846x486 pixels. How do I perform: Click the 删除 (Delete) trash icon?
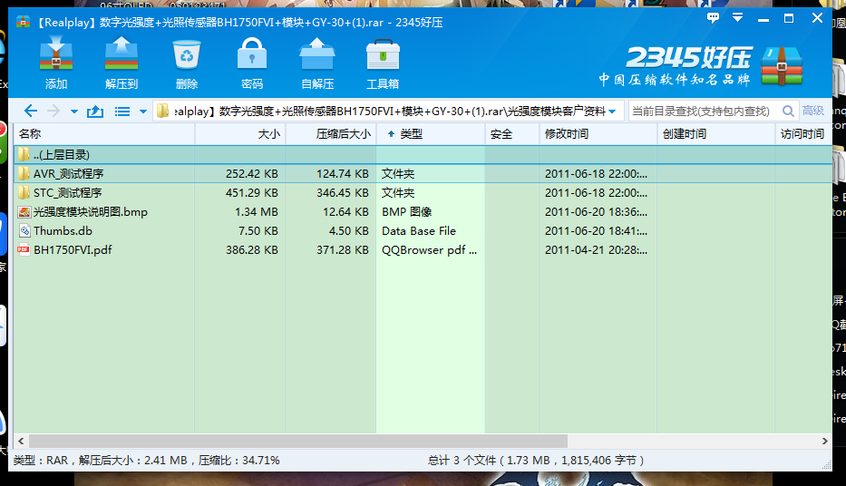(x=187, y=62)
